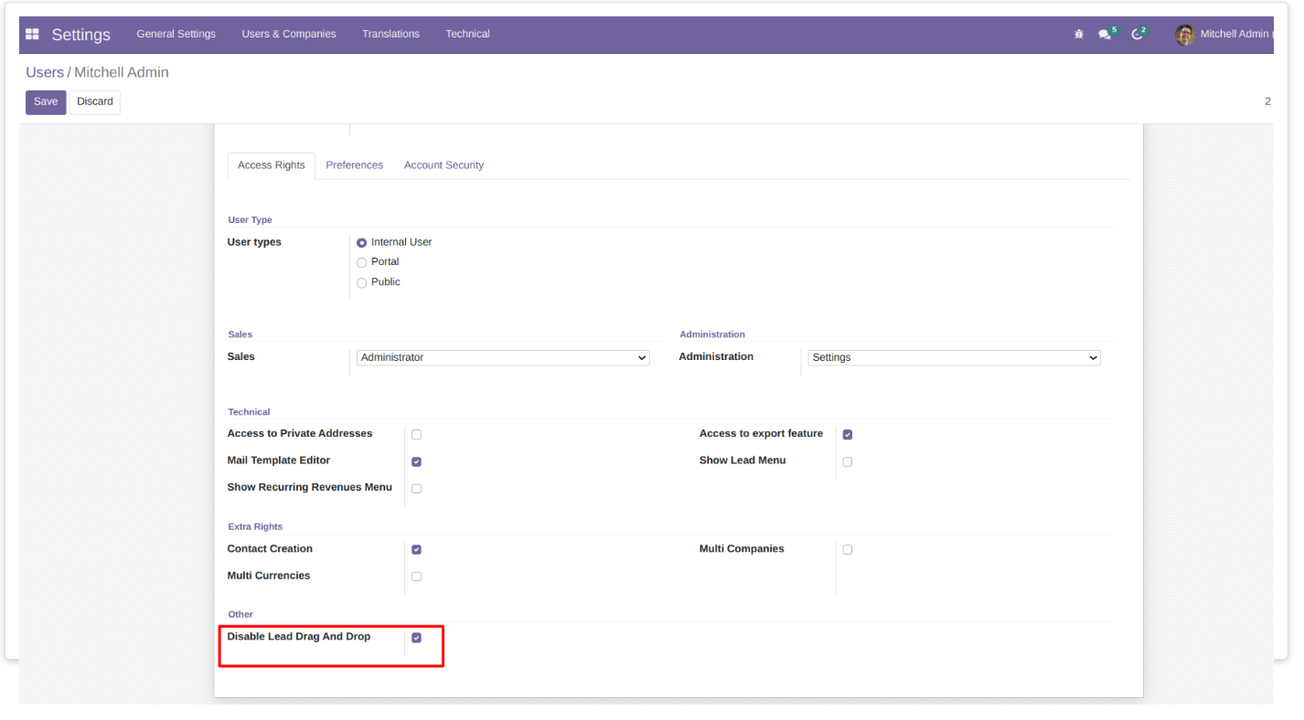This screenshot has height=720, width=1304.
Task: Open the conversations chat icon
Action: pos(1105,35)
